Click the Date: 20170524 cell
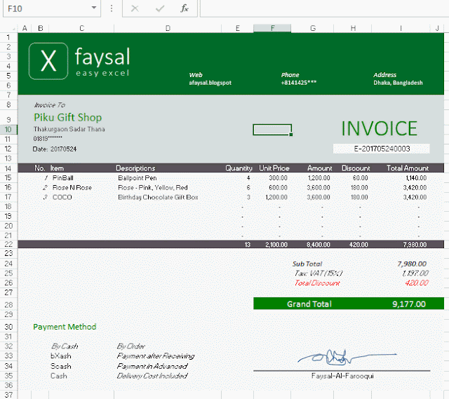The height and width of the screenshot is (399, 449). coord(55,149)
